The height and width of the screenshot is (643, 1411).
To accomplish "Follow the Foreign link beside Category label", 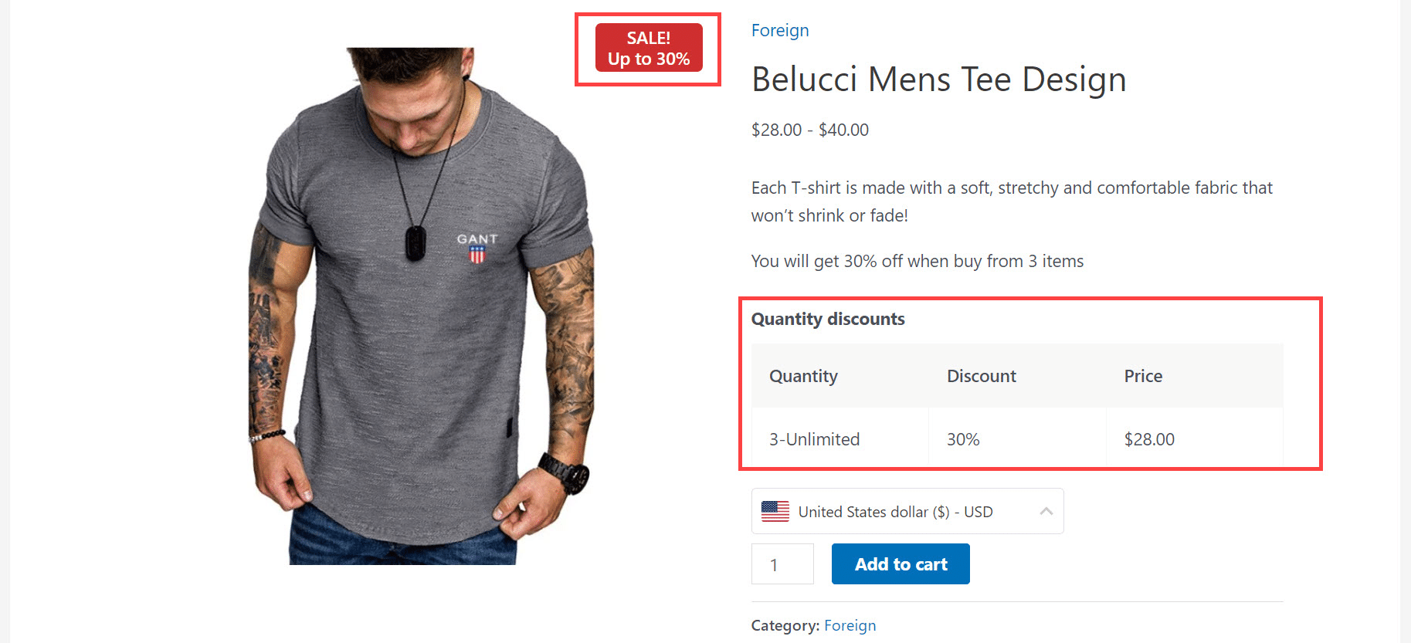I will coord(850,625).
